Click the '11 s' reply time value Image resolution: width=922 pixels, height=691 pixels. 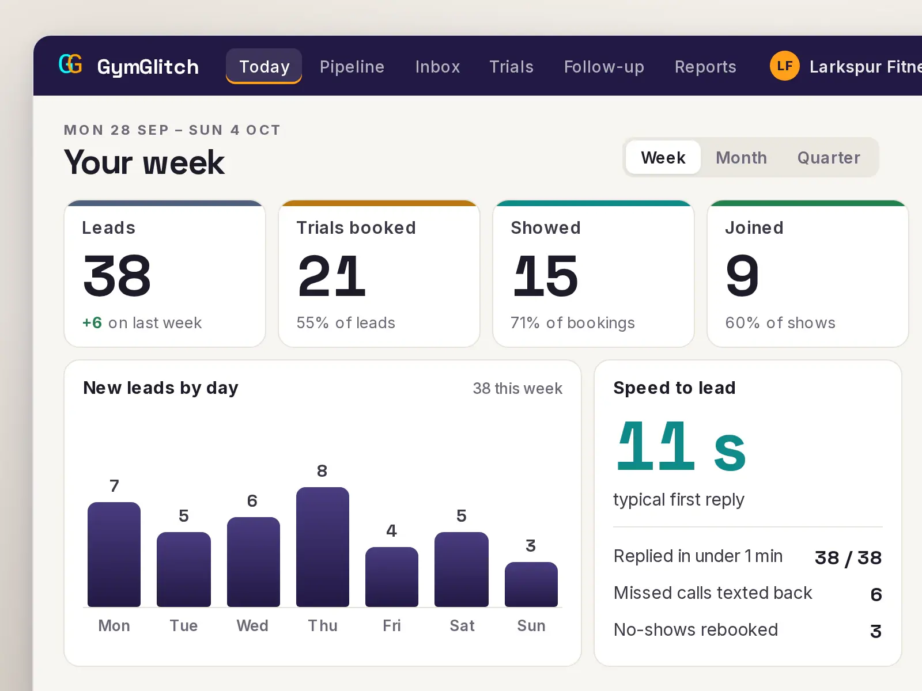tap(681, 446)
